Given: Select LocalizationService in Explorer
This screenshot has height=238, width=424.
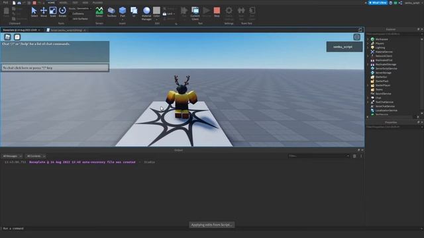Looking at the screenshot, I should coord(386,110).
